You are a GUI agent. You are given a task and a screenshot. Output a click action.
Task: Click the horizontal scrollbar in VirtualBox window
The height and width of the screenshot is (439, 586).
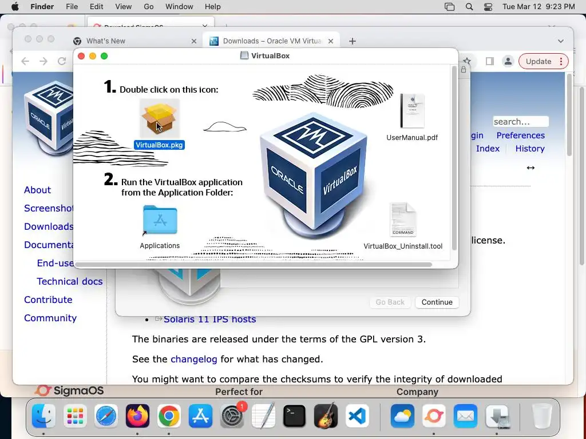click(x=254, y=265)
